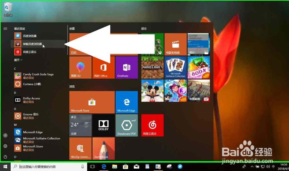Open the Mickey Mouse Disney game tile

152,91
